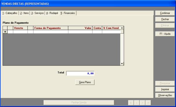Click the payment grid scroll down arrow

pos(122,64)
